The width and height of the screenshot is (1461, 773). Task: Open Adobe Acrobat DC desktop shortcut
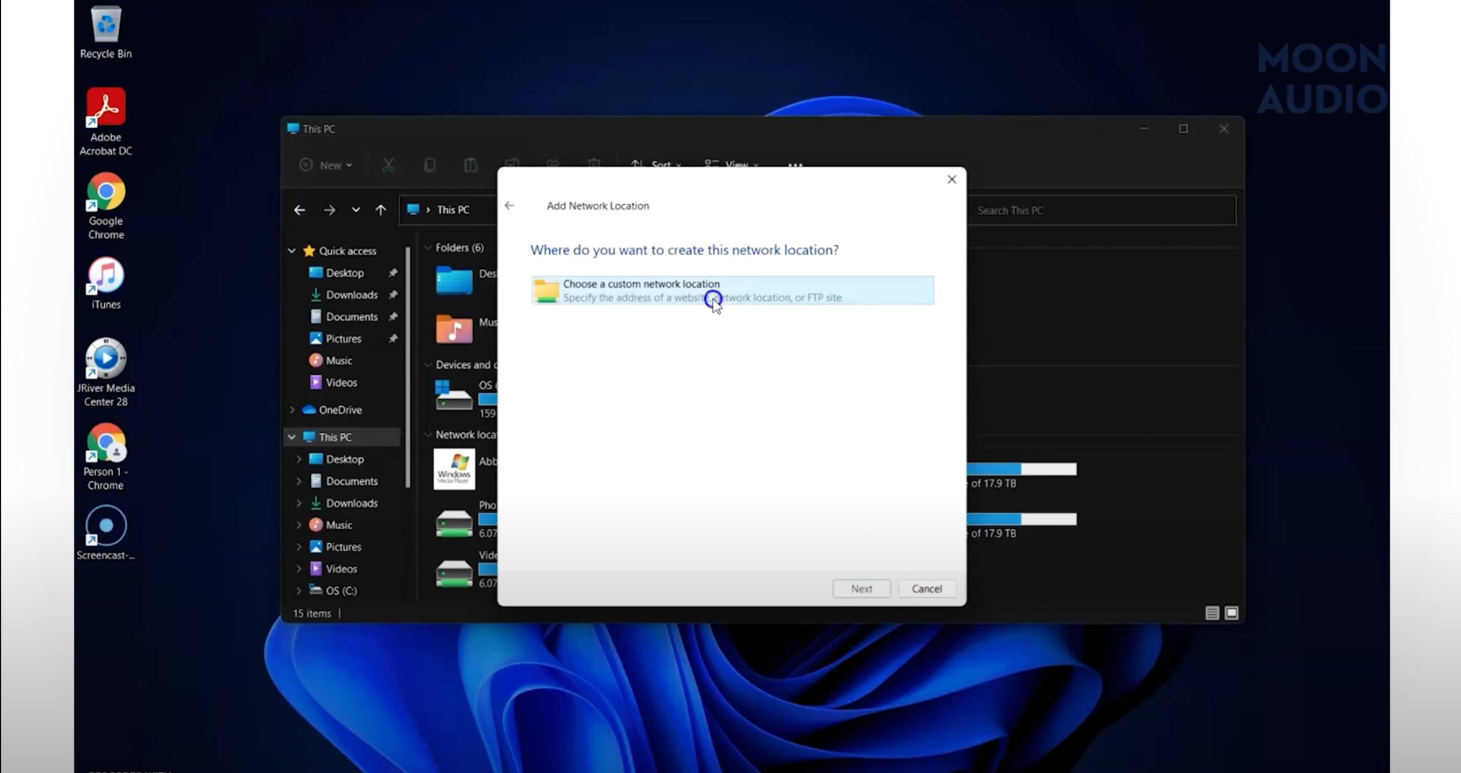click(x=106, y=121)
